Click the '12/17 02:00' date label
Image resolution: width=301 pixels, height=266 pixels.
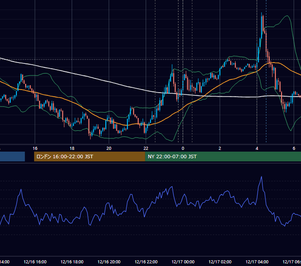(x=220, y=262)
